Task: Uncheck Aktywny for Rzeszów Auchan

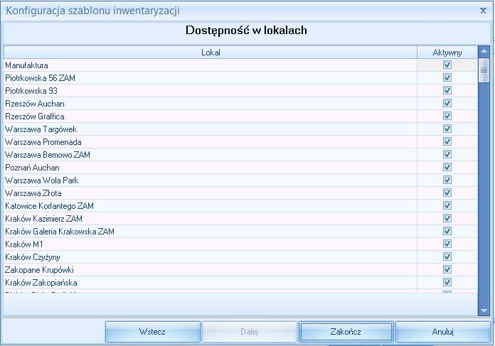Action: click(x=447, y=103)
